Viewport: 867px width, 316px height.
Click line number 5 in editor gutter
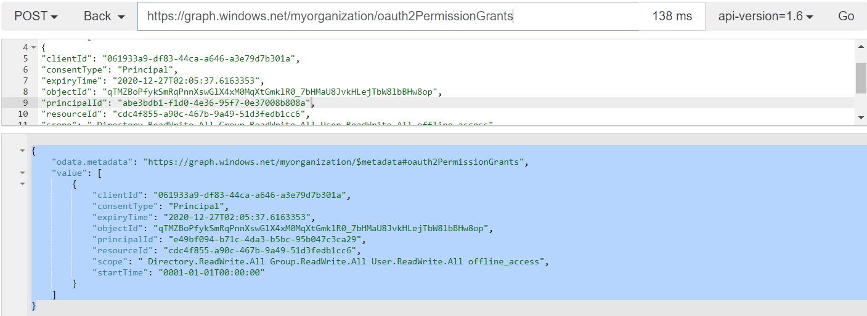(25, 58)
